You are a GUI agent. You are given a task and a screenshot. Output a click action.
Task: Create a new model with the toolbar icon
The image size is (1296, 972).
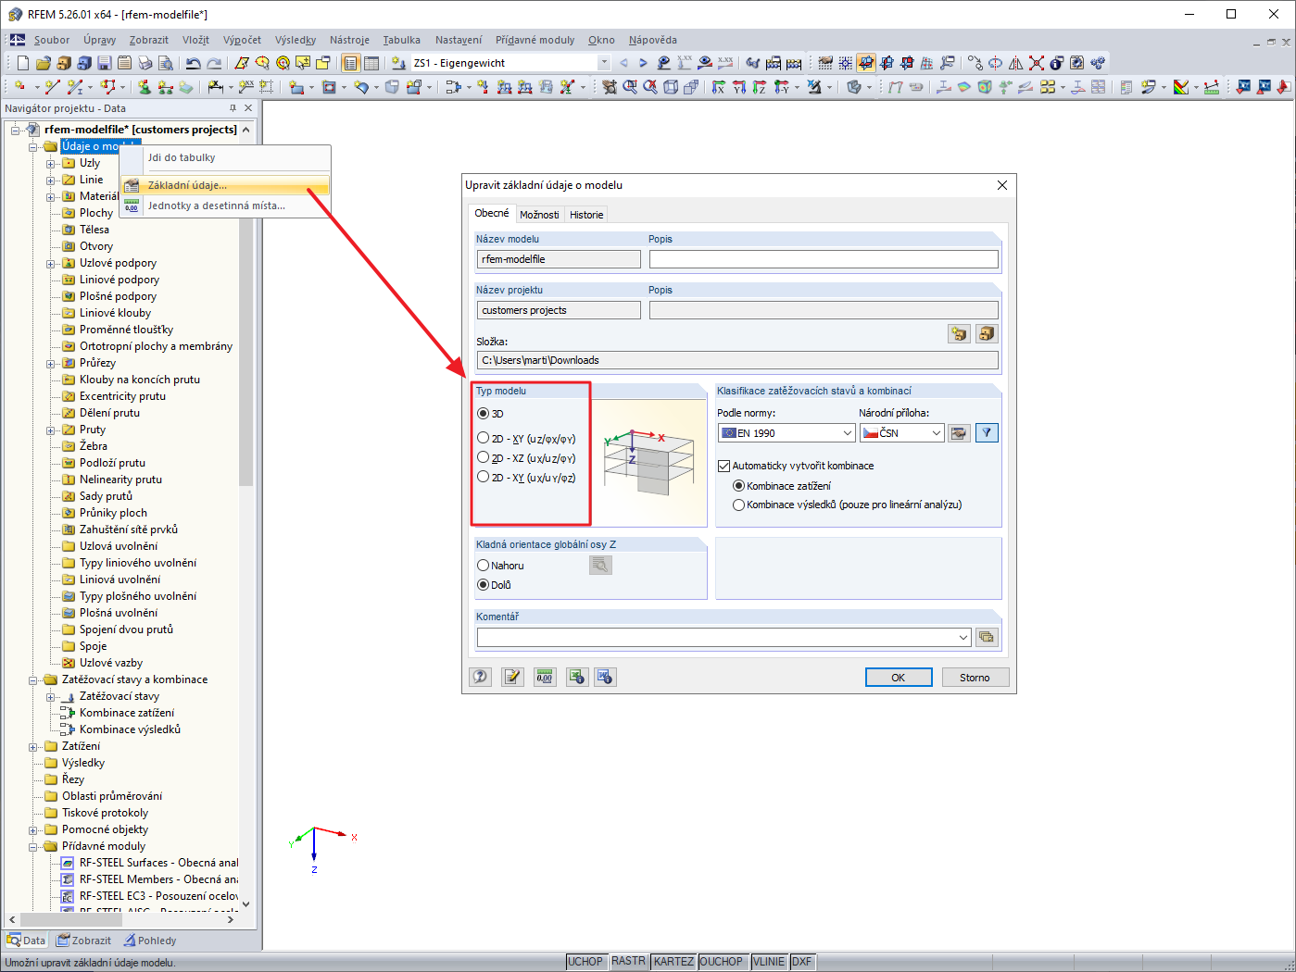23,63
